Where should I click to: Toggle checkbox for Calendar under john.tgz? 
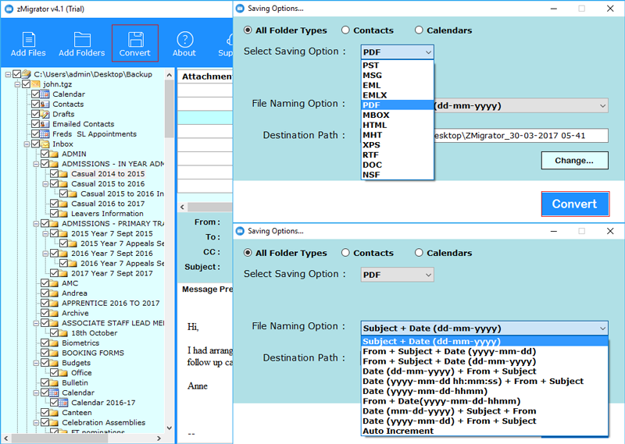click(35, 94)
